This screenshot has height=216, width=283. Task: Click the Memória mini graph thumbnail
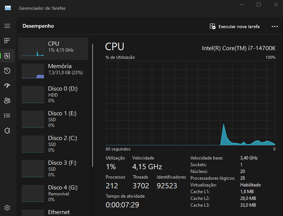[x=33, y=71]
